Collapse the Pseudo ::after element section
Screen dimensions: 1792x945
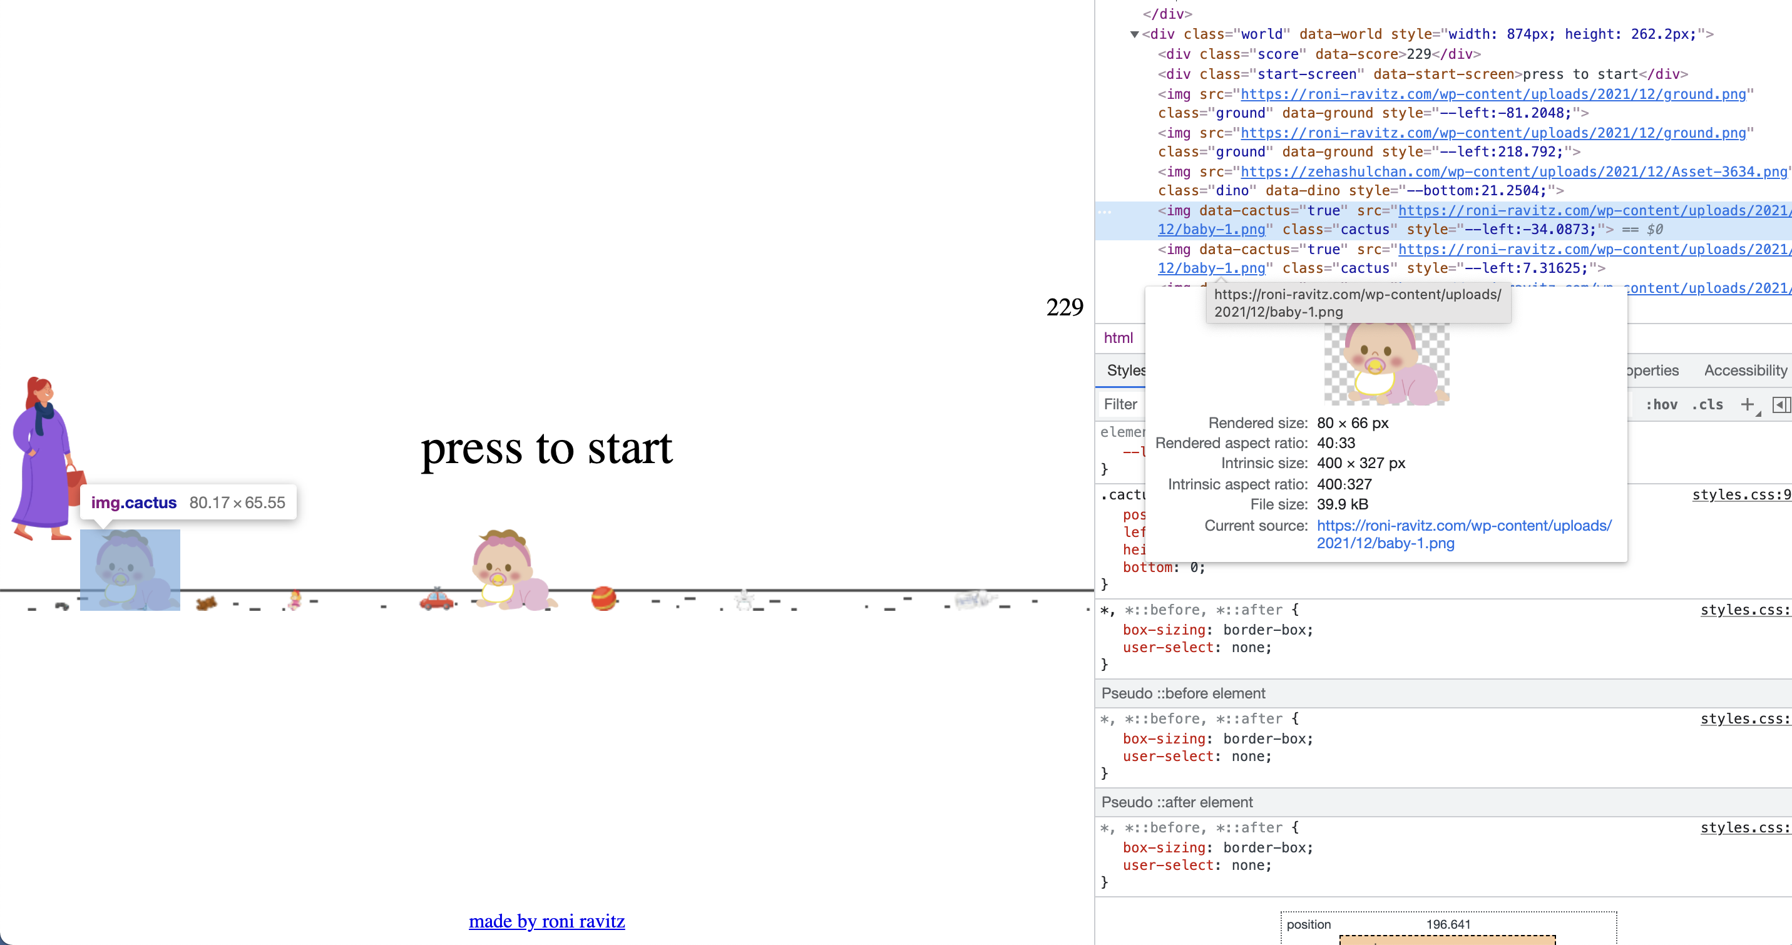[1178, 801]
